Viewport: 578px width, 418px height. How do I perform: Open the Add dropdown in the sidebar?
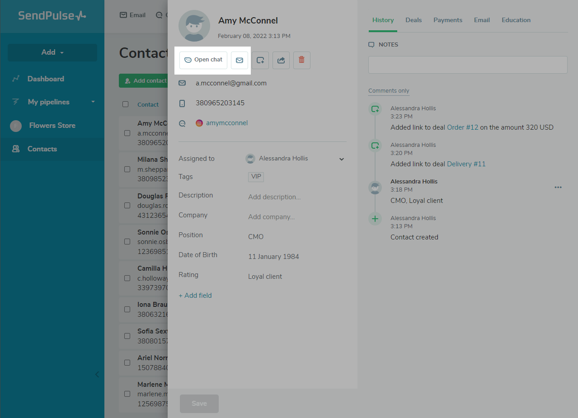click(52, 52)
